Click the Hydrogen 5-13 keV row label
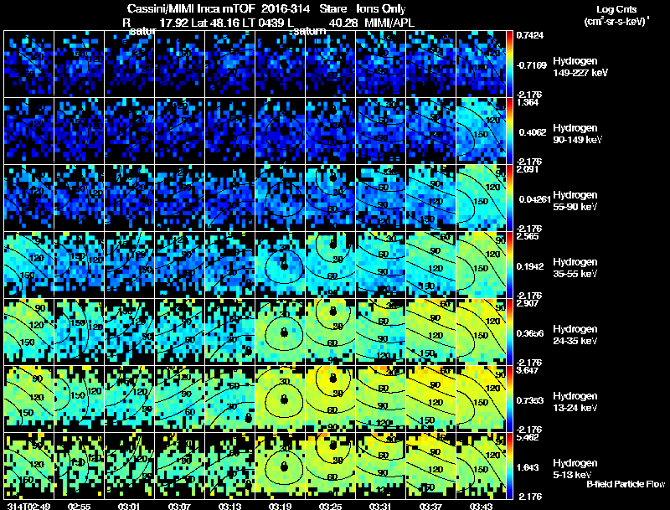Image resolution: width=670 pixels, height=510 pixels. [575, 469]
